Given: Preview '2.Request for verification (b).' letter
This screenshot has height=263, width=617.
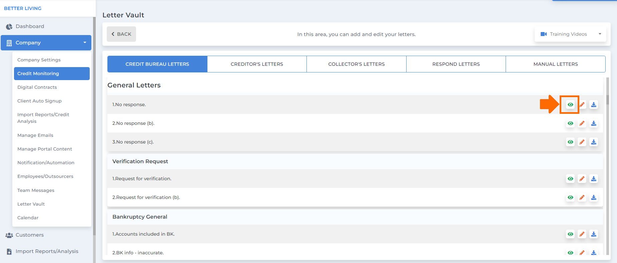Looking at the screenshot, I should pos(570,197).
